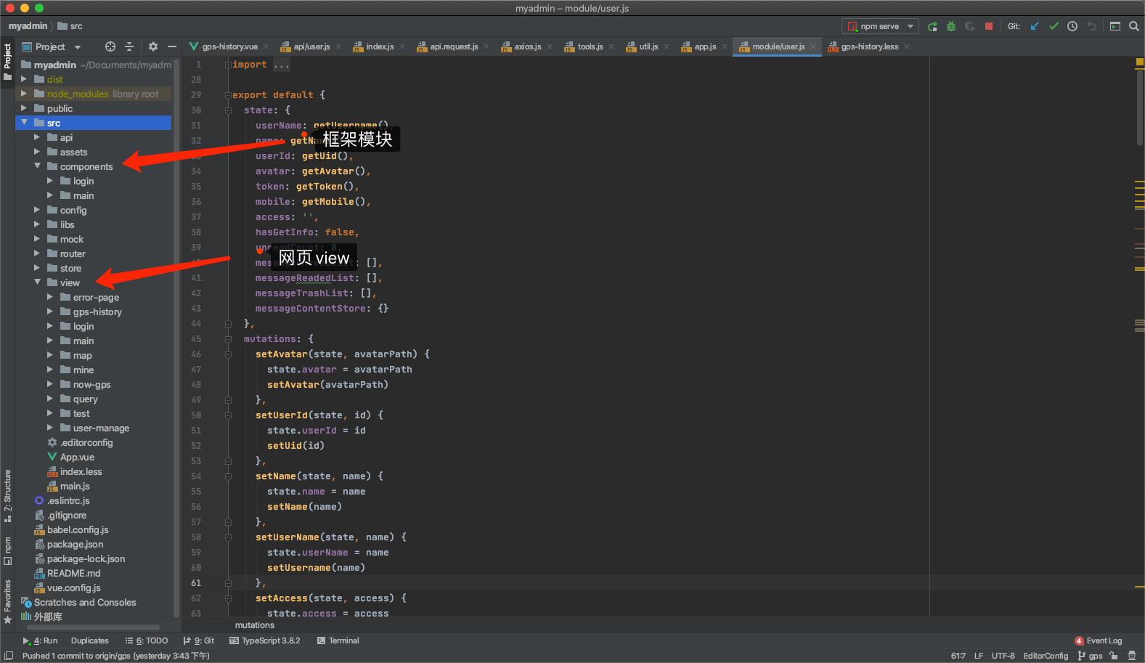This screenshot has height=663, width=1145.
Task: Click the green Debug bug icon
Action: pyautogui.click(x=951, y=27)
